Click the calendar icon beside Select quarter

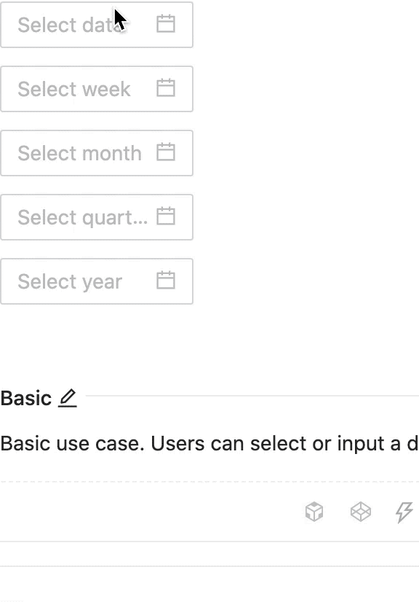pyautogui.click(x=166, y=216)
